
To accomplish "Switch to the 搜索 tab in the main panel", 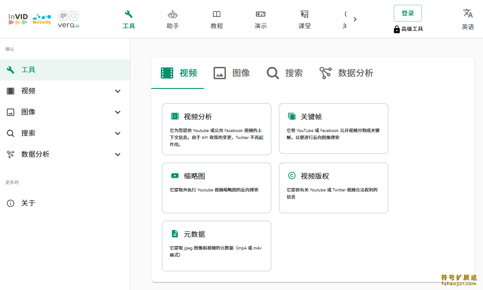I will (284, 73).
